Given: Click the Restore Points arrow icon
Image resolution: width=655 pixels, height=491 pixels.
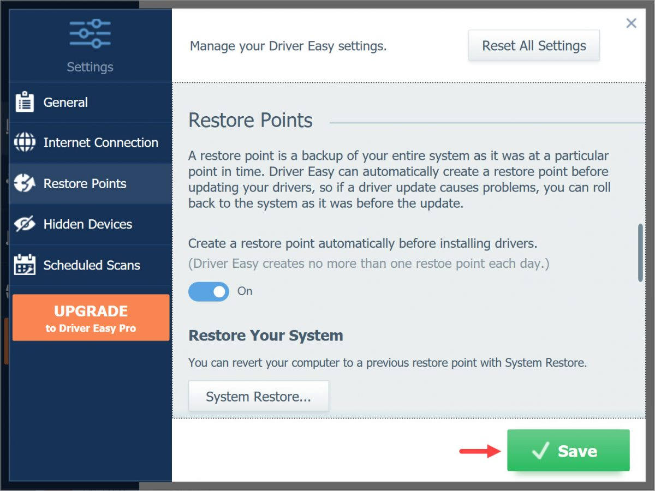Looking at the screenshot, I should click(25, 183).
